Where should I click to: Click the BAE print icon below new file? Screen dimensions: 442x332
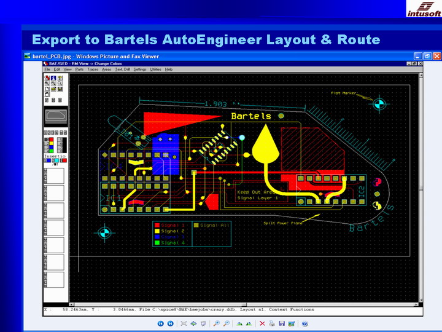(47, 94)
